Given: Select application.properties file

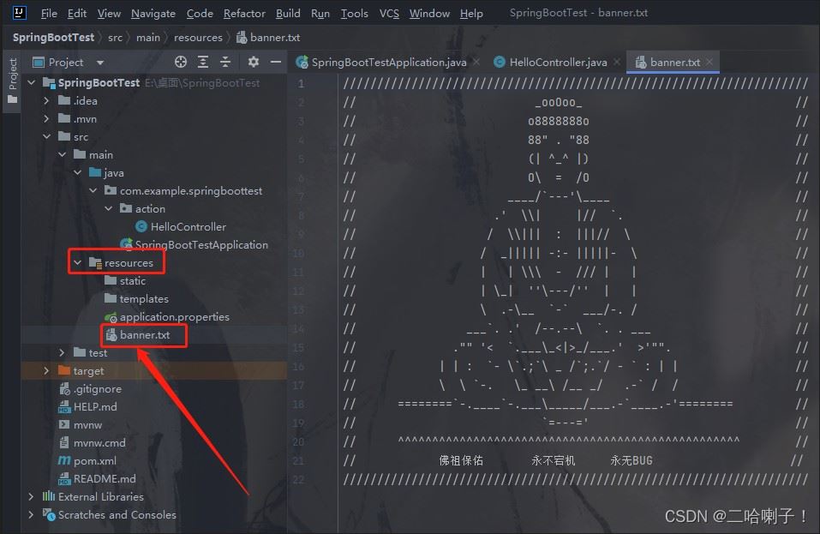Looking at the screenshot, I should [x=167, y=317].
